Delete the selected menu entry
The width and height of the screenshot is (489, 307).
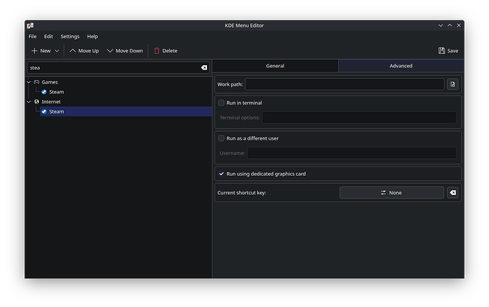tap(166, 50)
